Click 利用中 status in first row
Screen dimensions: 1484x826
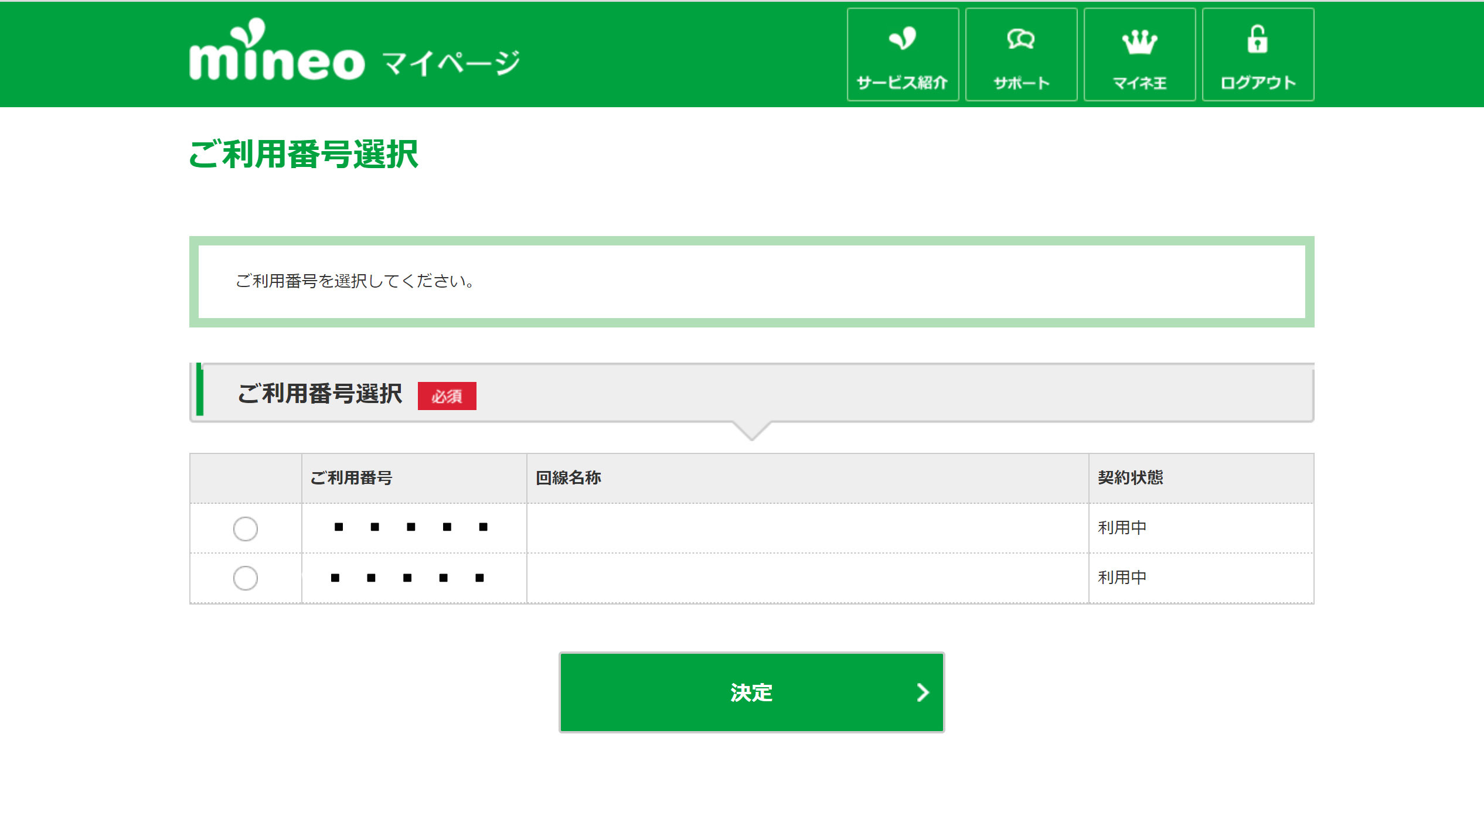point(1122,528)
